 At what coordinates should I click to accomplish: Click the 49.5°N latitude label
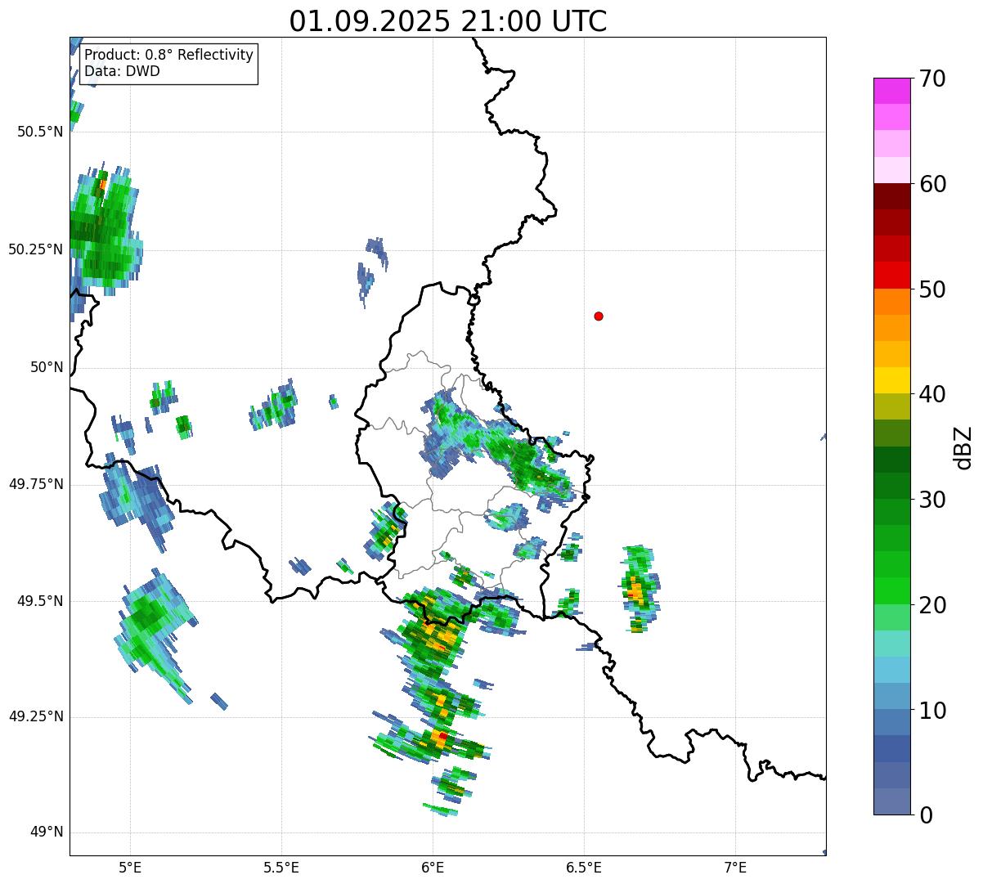[x=40, y=601]
